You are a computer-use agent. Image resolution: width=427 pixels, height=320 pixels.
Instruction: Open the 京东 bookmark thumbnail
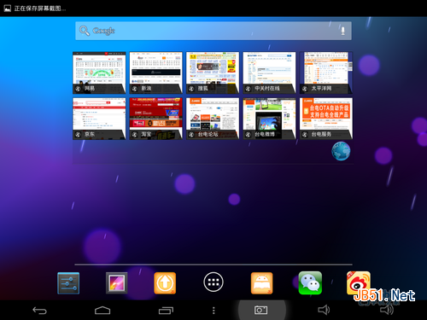[x=99, y=119]
